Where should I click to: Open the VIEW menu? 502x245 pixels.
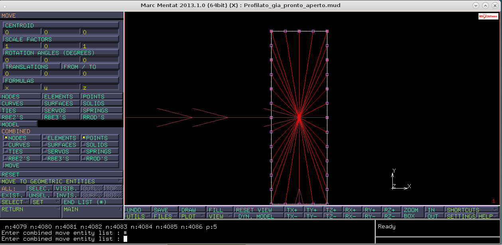[x=220, y=216]
